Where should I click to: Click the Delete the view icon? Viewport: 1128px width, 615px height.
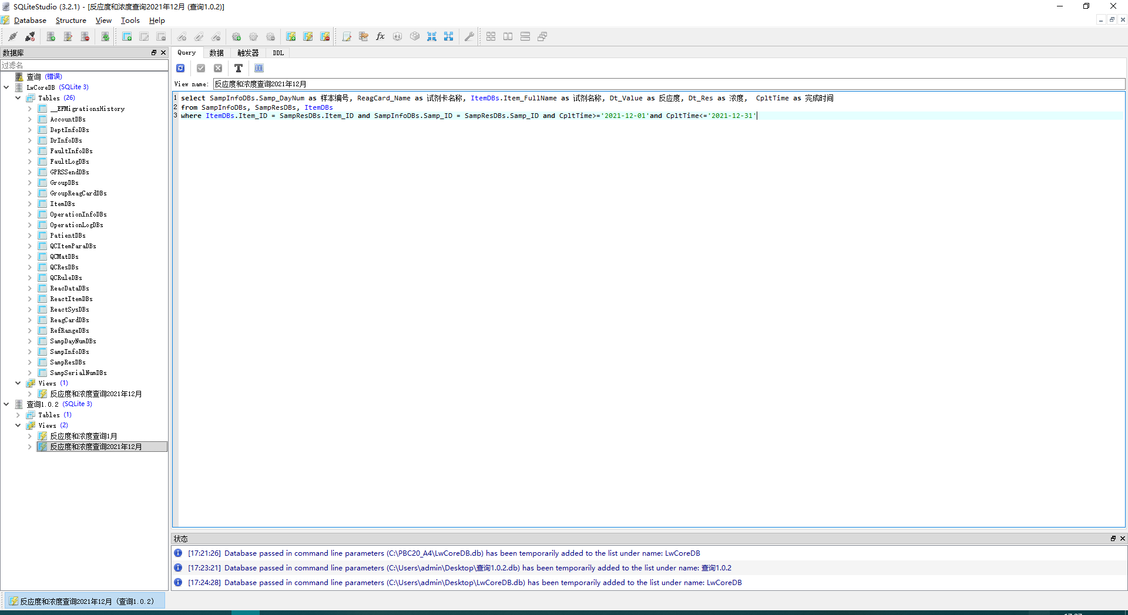[325, 36]
